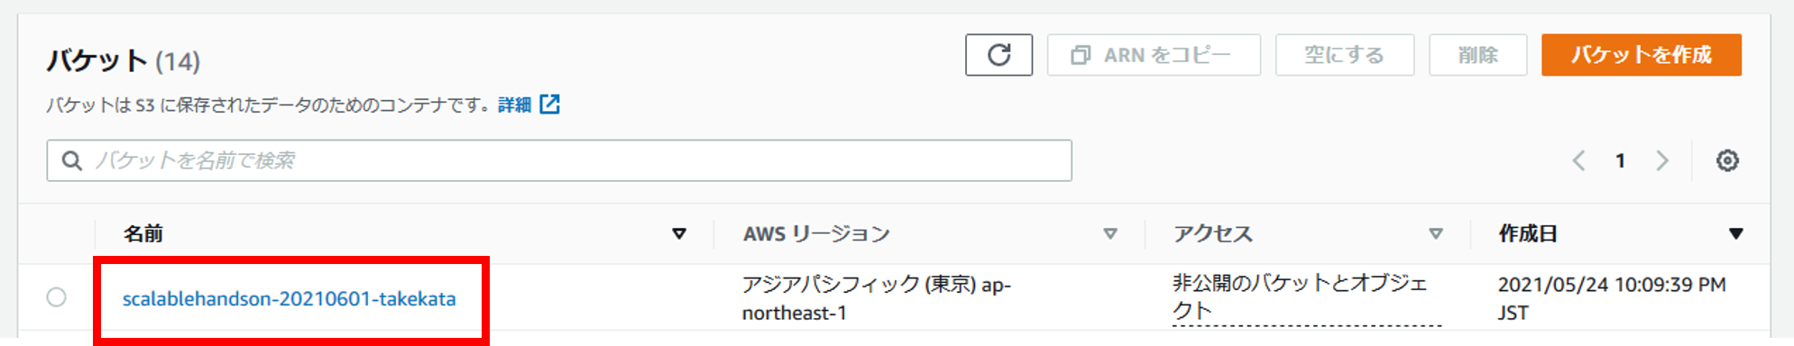The image size is (1794, 346).
Task: Click the magnifier search icon
Action: pos(71,160)
